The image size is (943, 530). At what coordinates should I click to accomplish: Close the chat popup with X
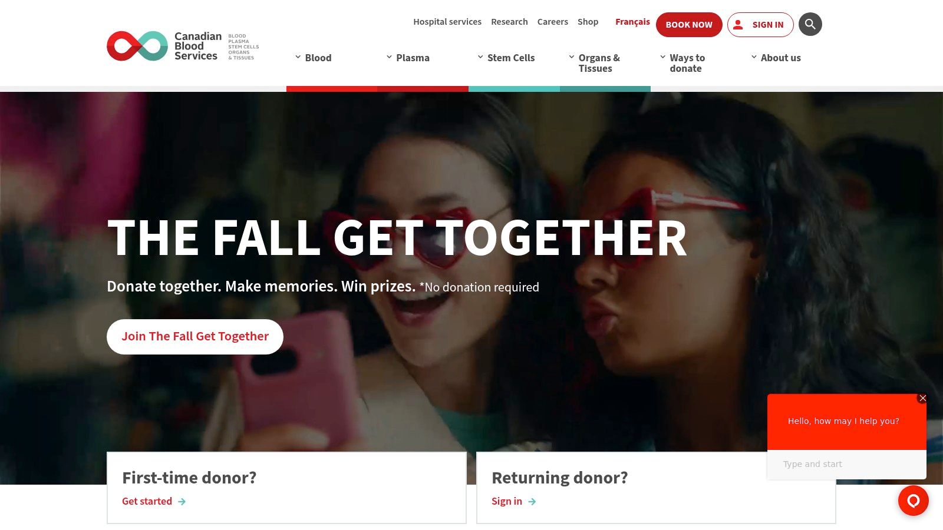(x=923, y=398)
